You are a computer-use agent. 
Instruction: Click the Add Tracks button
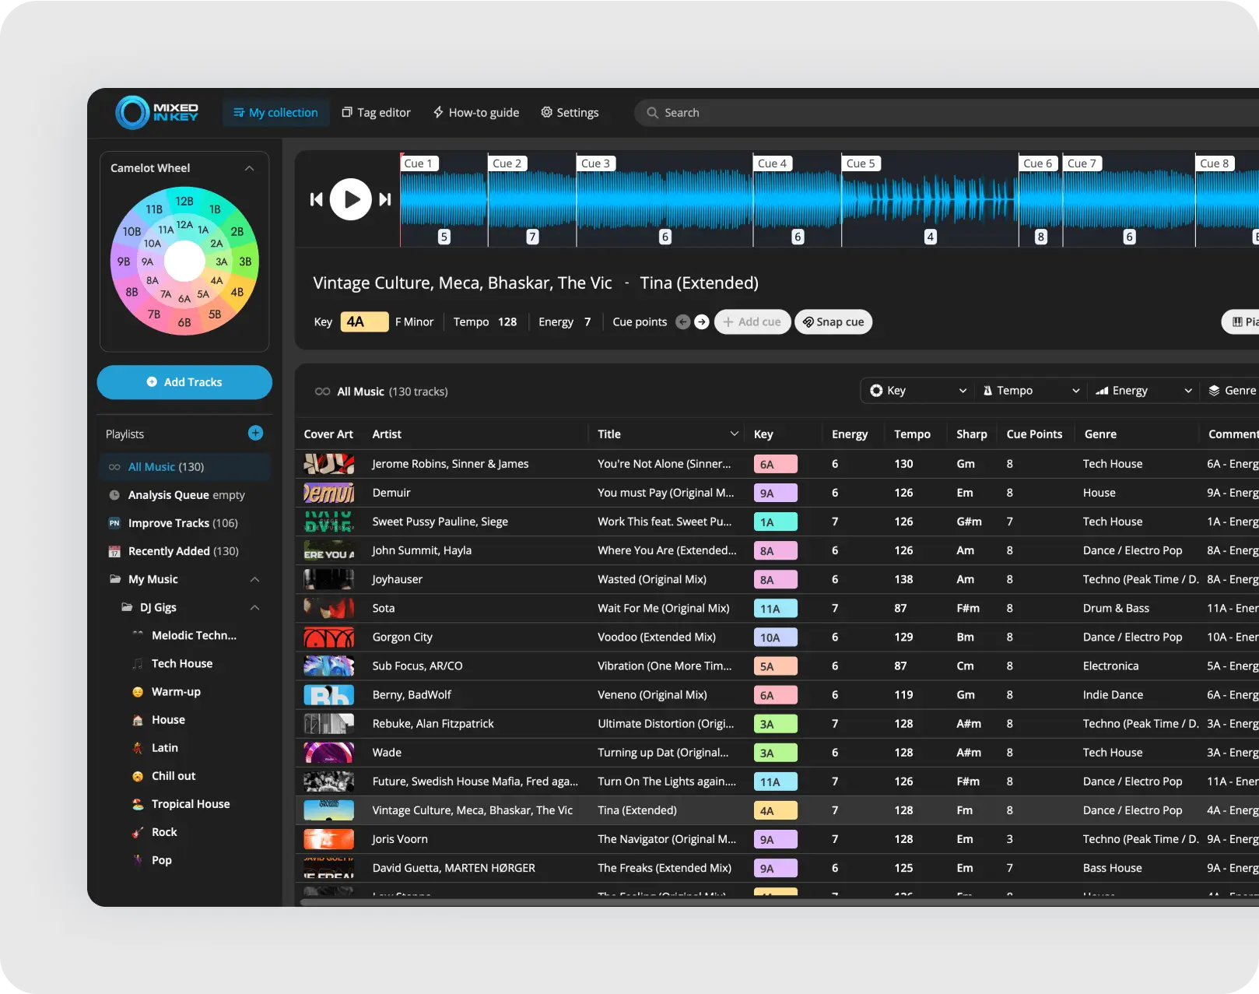coord(184,382)
